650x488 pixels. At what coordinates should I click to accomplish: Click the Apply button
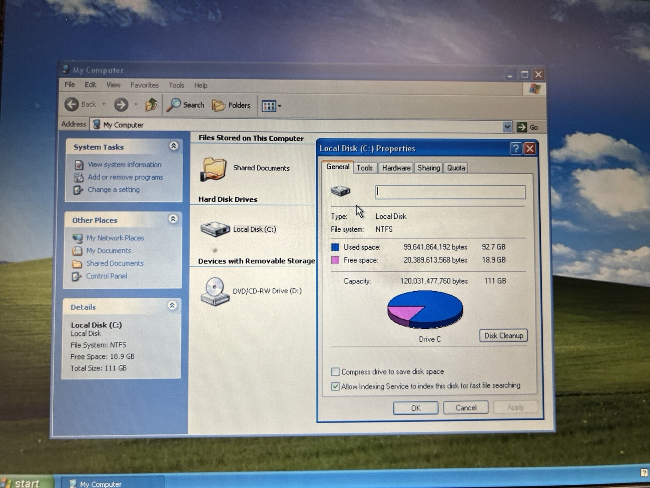click(516, 407)
